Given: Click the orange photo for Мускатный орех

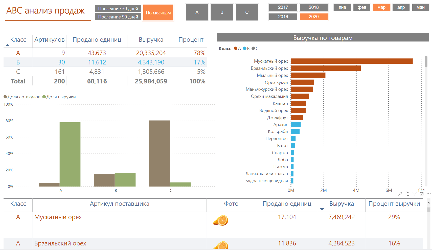Looking at the screenshot, I should 221,220.
